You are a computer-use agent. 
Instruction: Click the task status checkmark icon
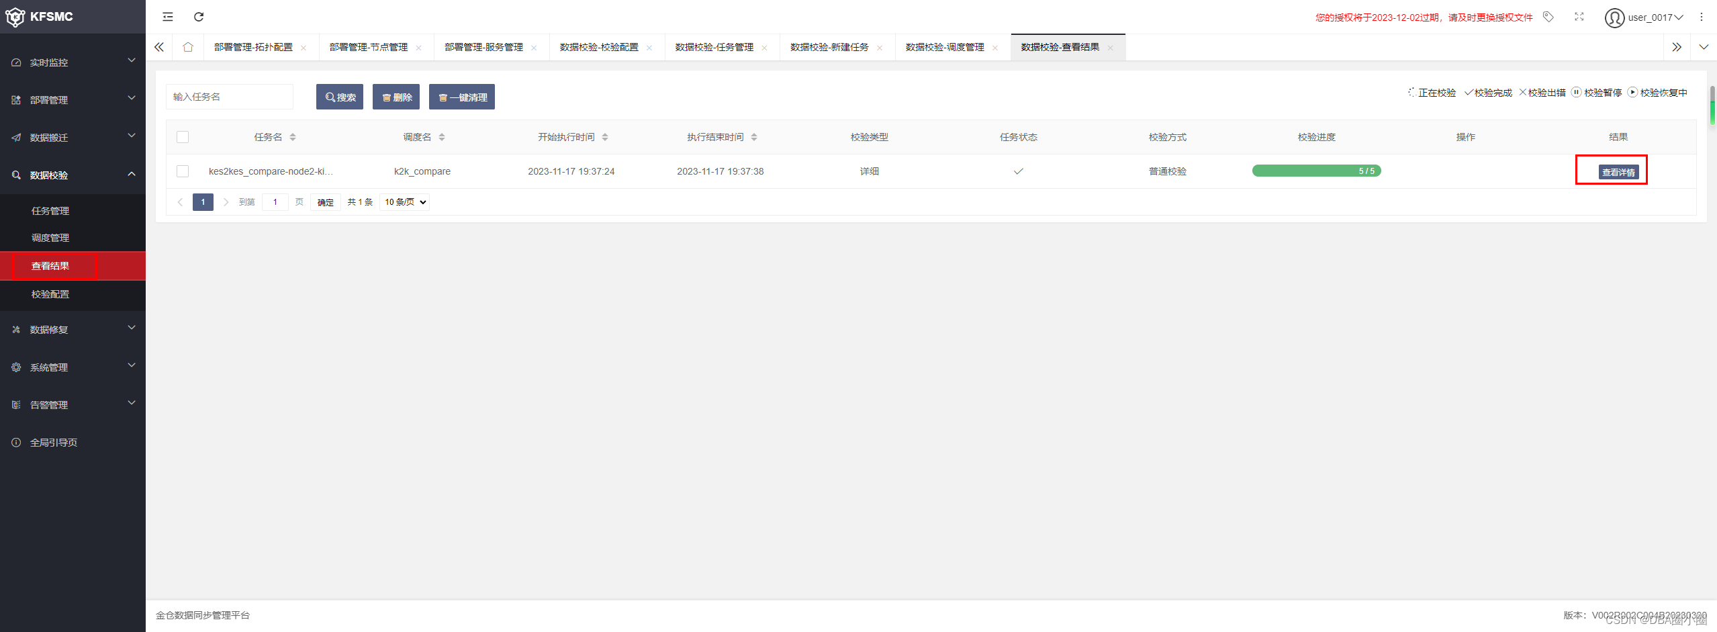point(1019,171)
